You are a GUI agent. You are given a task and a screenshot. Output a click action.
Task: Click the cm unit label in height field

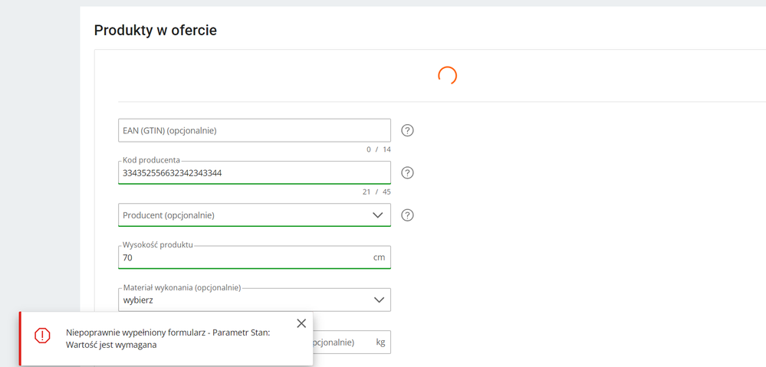point(379,257)
